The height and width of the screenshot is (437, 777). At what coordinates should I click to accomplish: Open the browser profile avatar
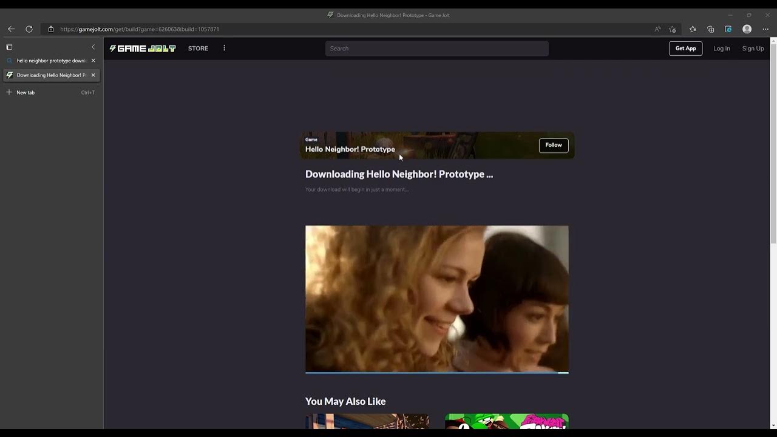point(747,29)
